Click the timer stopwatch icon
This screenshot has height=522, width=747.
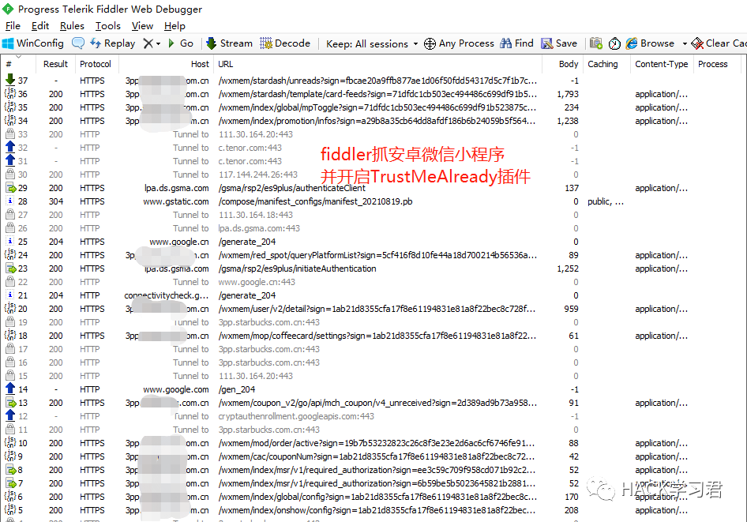[x=614, y=43]
